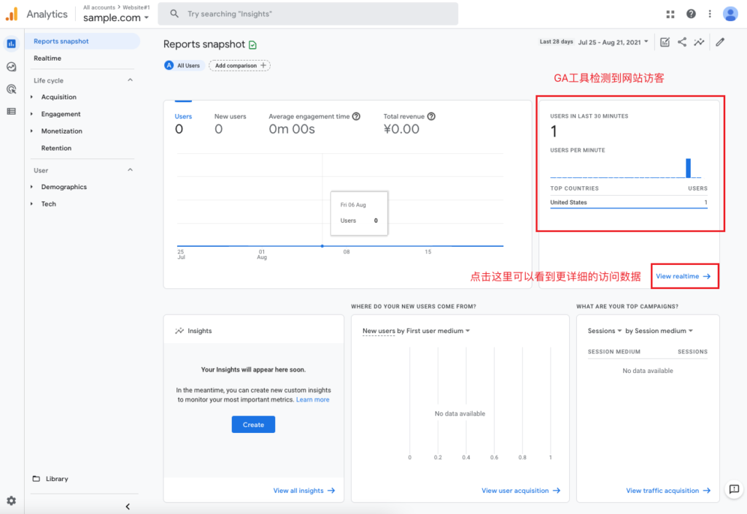The height and width of the screenshot is (514, 747).
Task: Click the Add comparison button
Action: [239, 66]
